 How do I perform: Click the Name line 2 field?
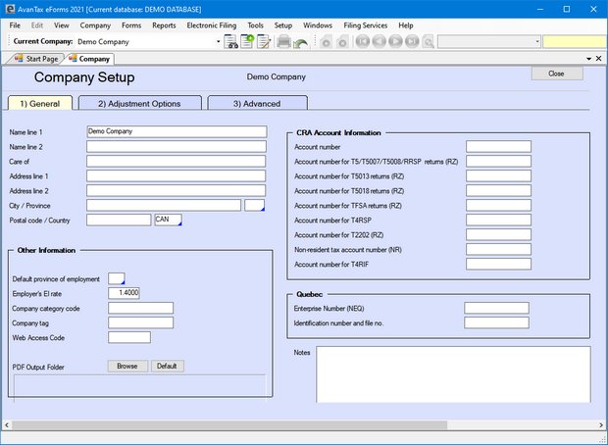click(x=177, y=146)
